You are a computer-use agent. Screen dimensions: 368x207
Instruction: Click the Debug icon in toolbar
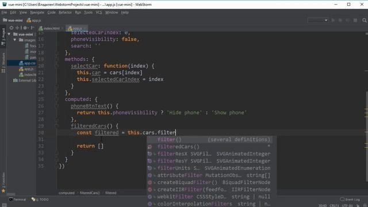340,21
